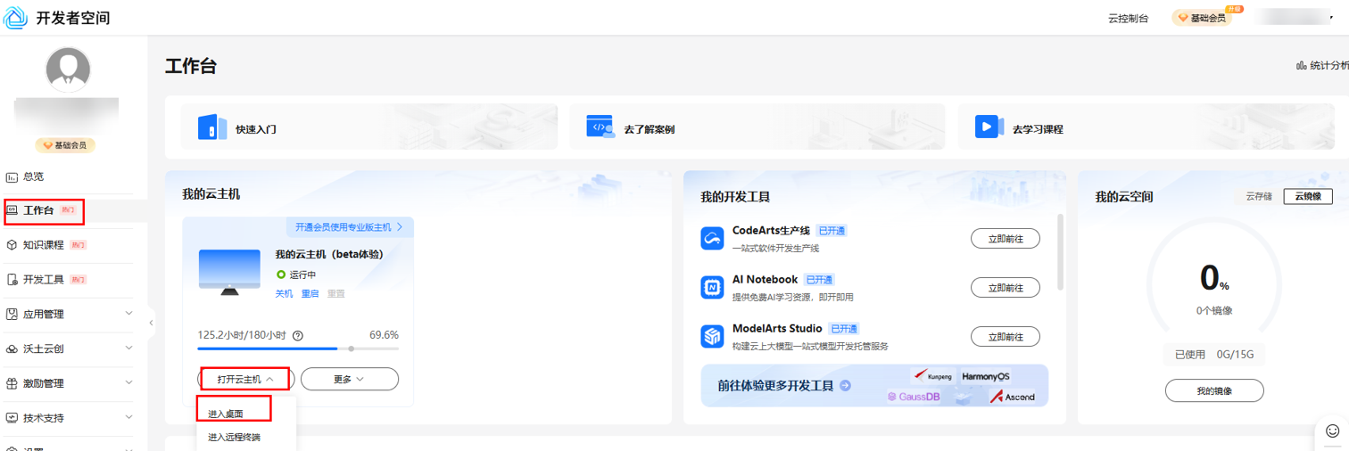The height and width of the screenshot is (451, 1349).
Task: Click the help question mark next to 125.2小时/180小时
Action: [x=298, y=336]
